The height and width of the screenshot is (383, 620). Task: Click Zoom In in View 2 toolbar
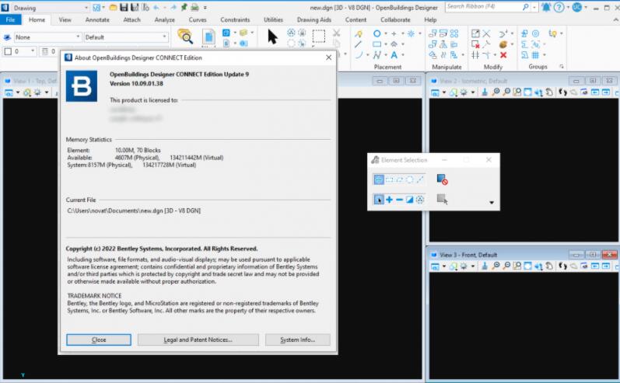[x=496, y=92]
